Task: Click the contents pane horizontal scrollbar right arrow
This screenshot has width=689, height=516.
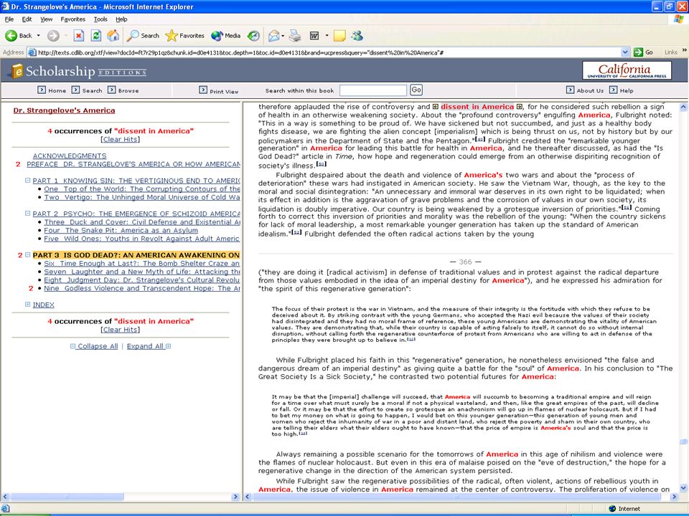Action: pyautogui.click(x=235, y=497)
